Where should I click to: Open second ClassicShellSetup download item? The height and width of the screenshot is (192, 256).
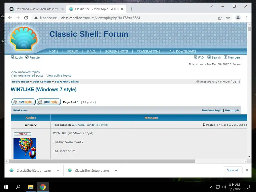click(x=88, y=170)
